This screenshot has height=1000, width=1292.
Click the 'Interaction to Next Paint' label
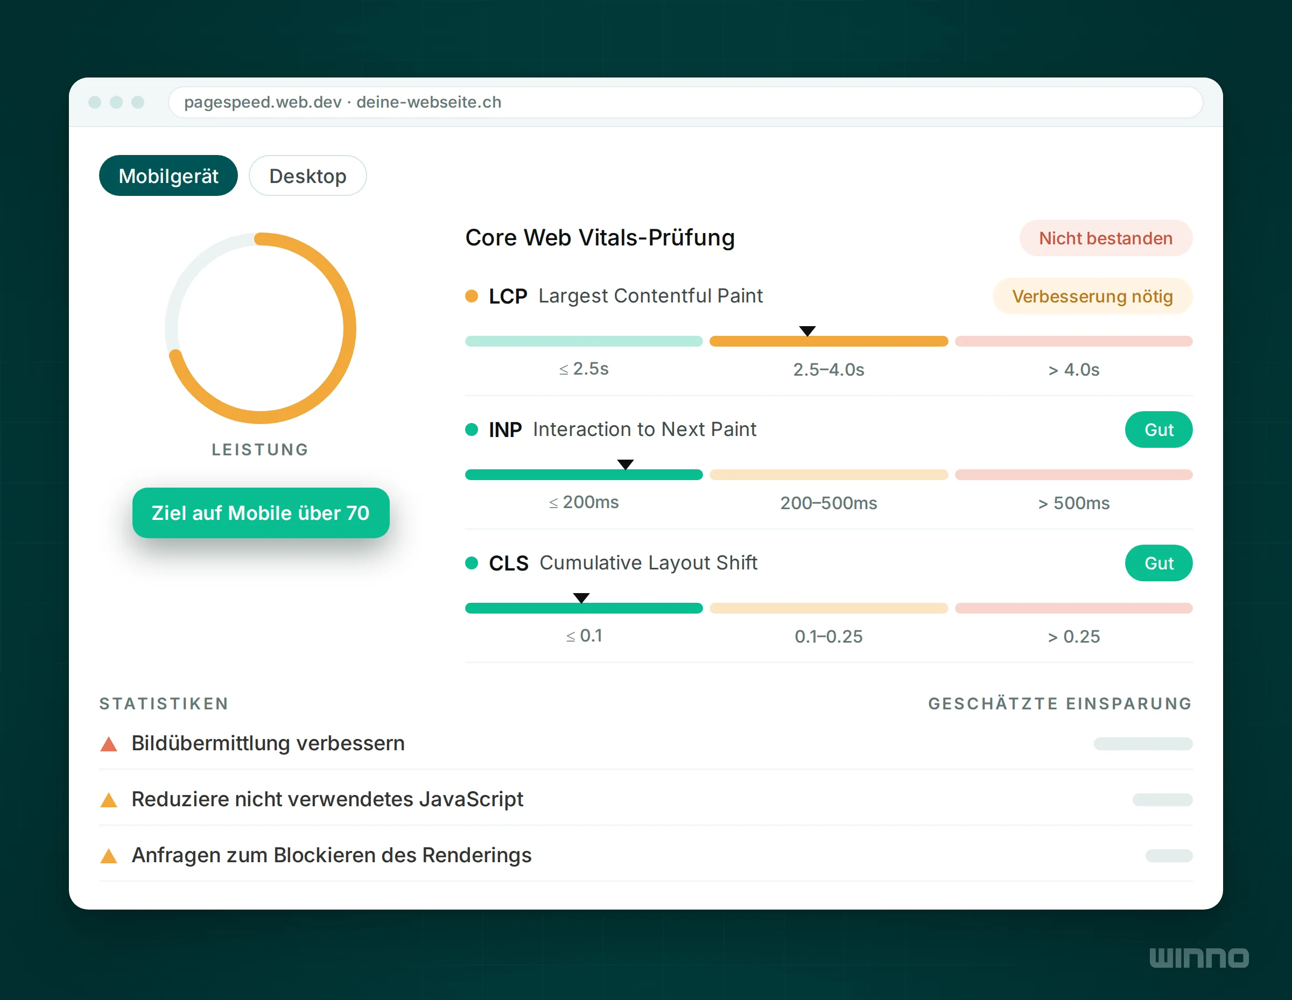click(x=644, y=429)
